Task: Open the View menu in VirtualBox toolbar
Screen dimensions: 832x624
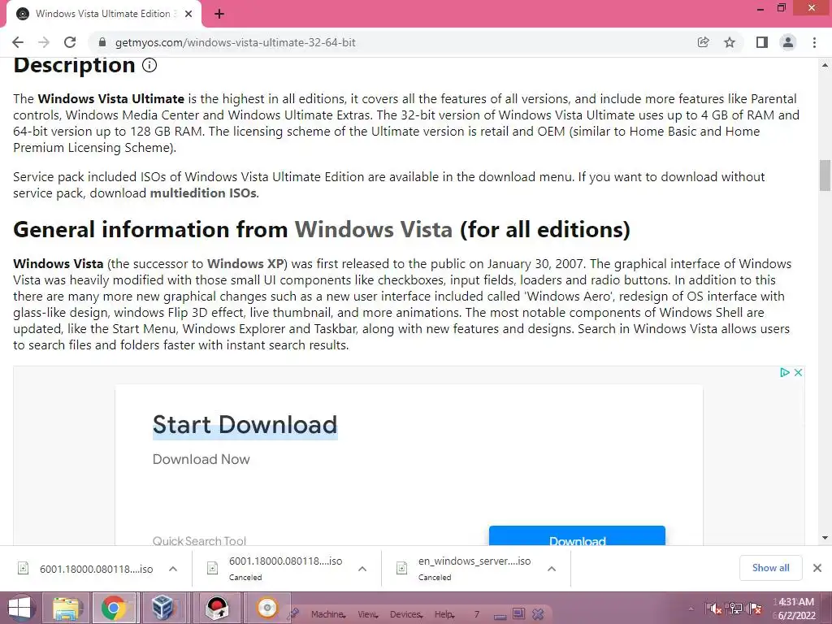Action: (368, 614)
